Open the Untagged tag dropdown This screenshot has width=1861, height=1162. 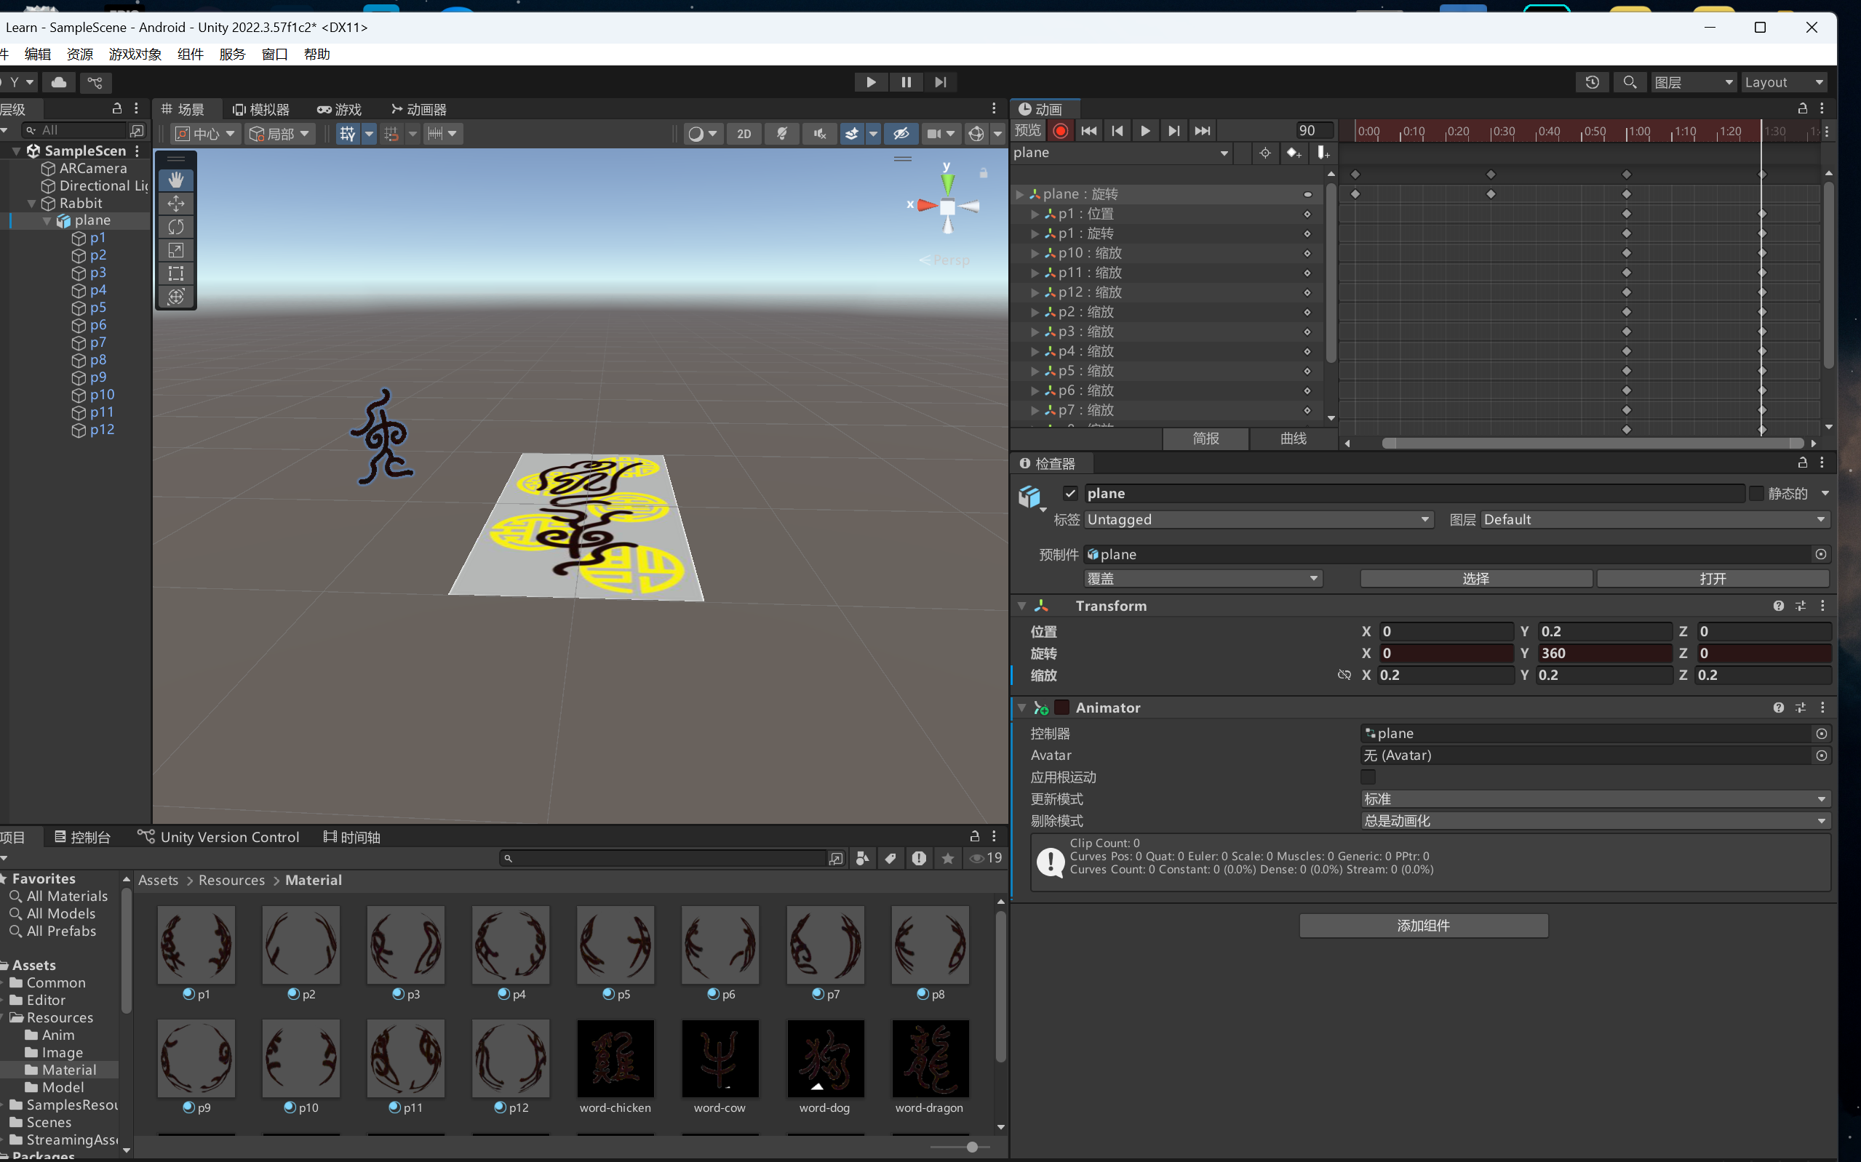[1259, 519]
